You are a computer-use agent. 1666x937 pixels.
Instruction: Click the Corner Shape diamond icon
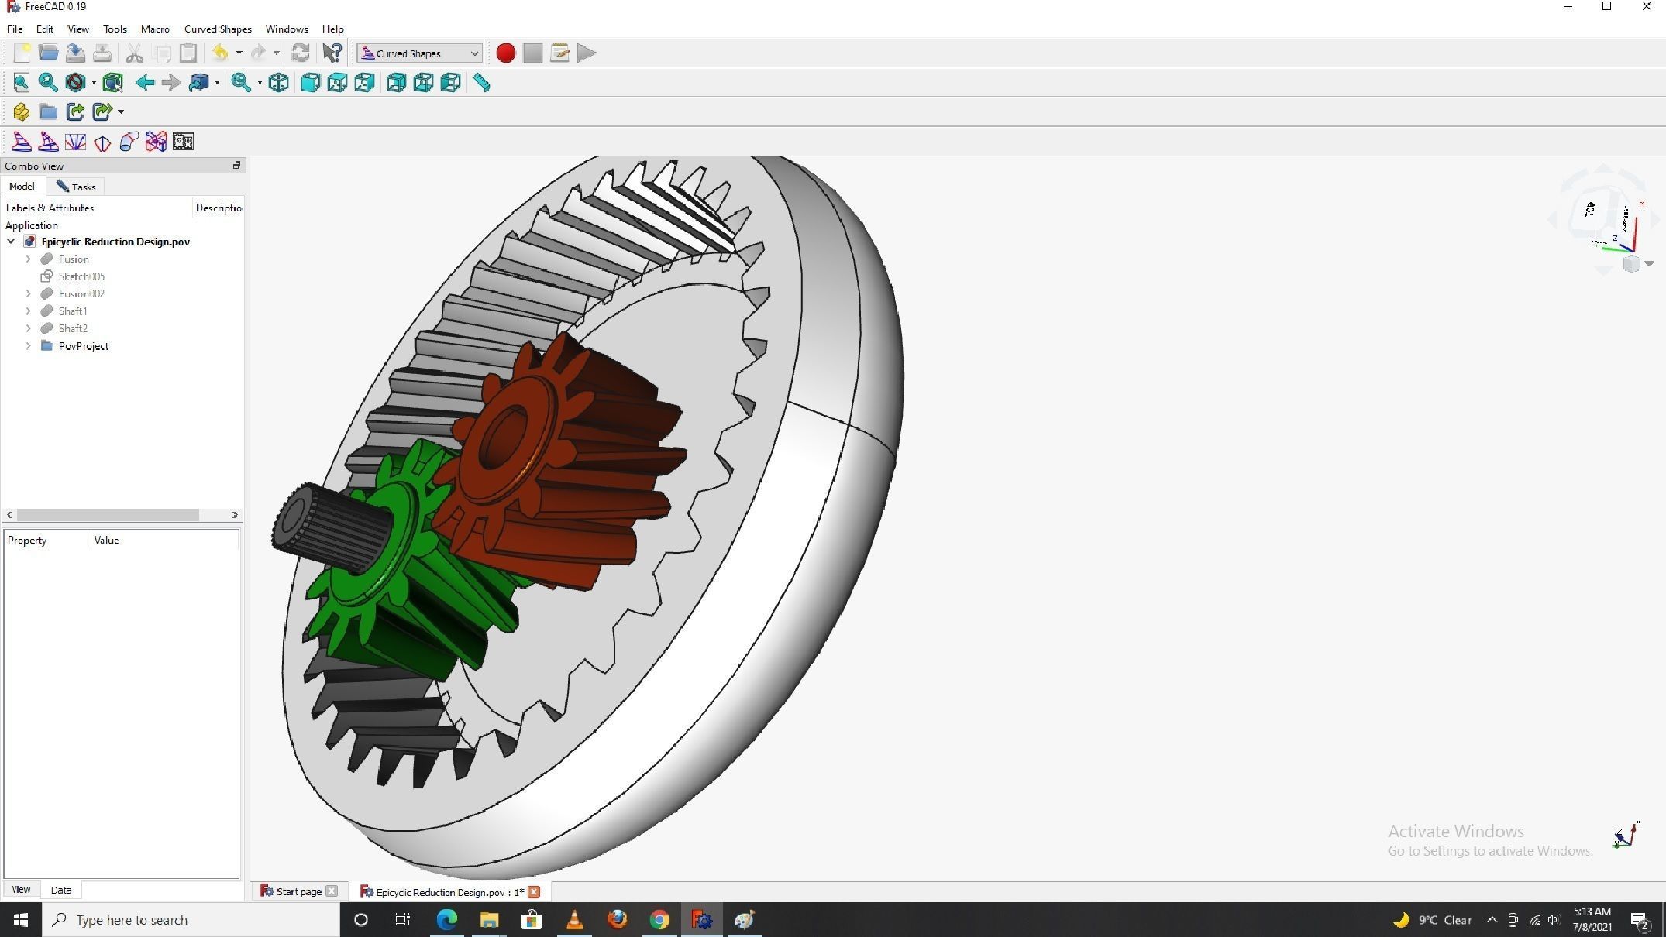[x=102, y=142]
